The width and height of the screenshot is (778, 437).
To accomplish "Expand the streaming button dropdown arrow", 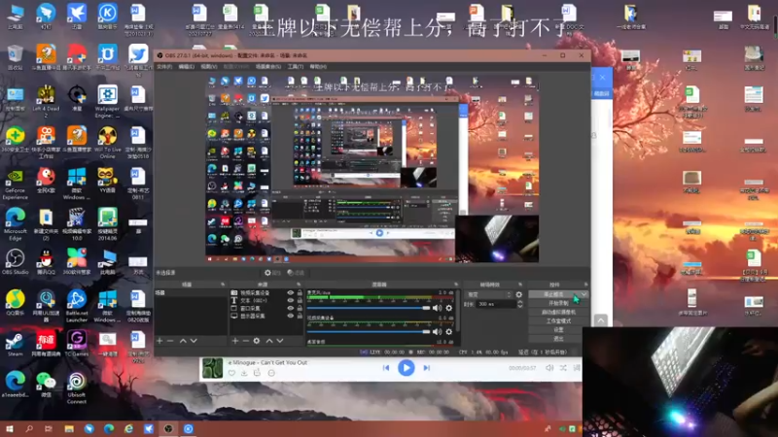I will (x=583, y=294).
